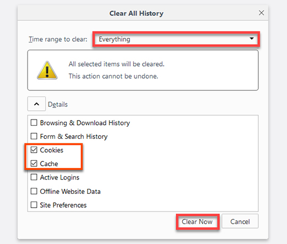Click the Clear Now button
The width and height of the screenshot is (287, 244).
click(x=198, y=221)
